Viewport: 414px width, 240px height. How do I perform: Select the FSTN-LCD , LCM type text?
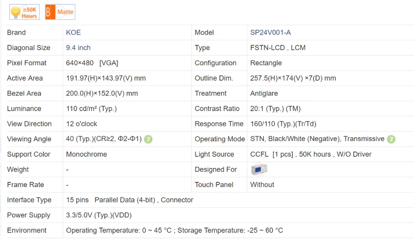278,48
